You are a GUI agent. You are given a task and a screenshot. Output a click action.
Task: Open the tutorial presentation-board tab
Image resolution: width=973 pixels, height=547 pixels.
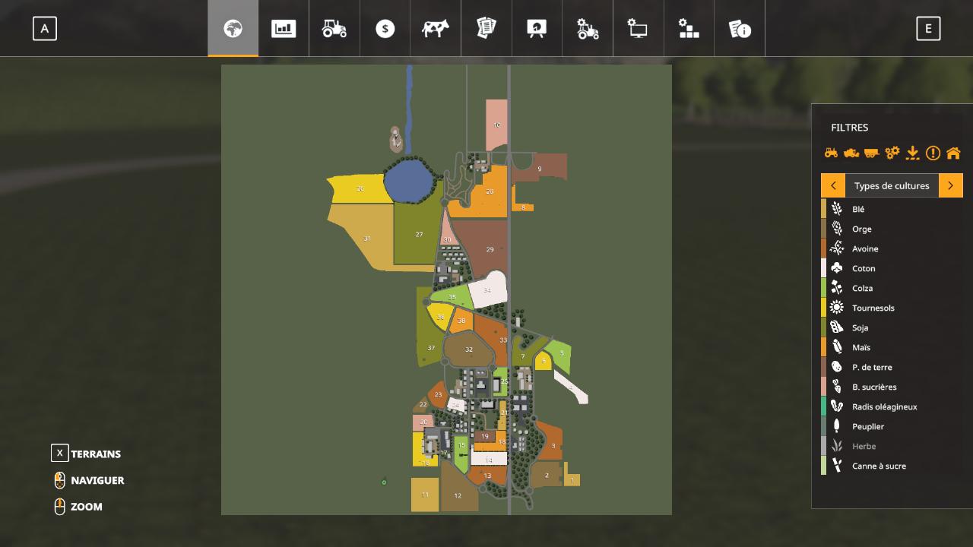[537, 28]
